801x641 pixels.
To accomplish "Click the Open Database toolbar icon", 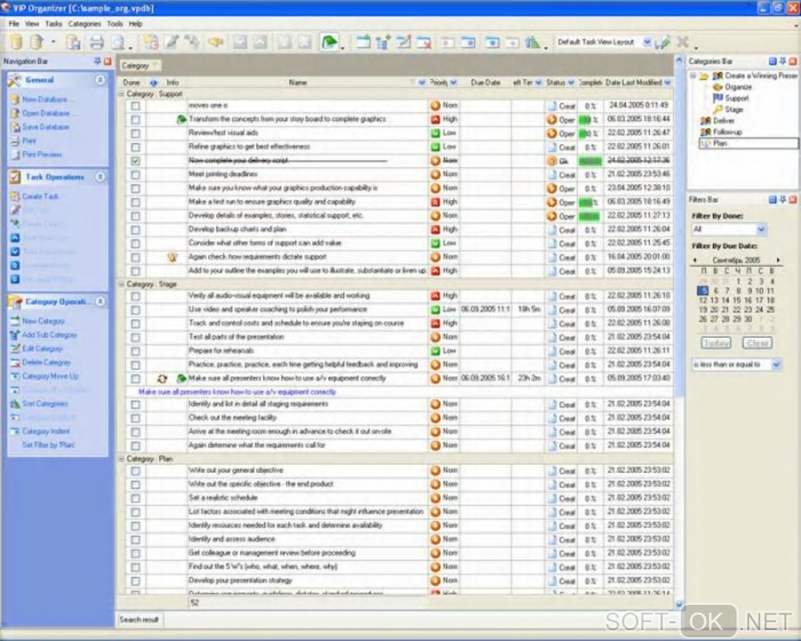I will 37,42.
